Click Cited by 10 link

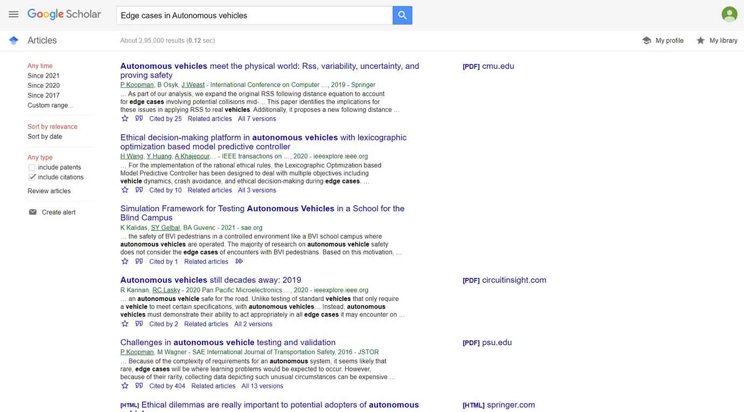click(165, 190)
